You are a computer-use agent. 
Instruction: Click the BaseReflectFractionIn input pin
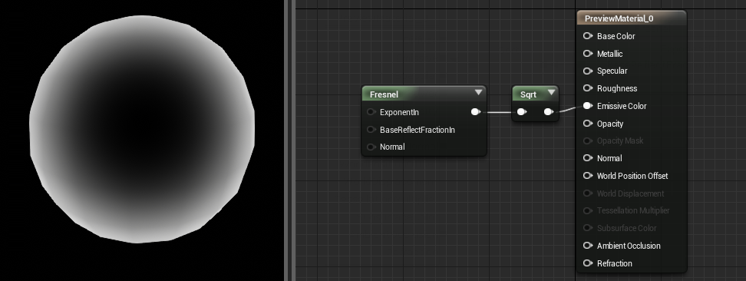371,130
